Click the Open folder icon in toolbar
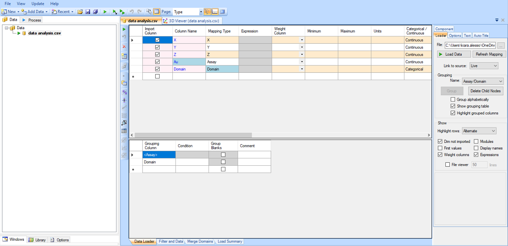This screenshot has width=508, height=246. point(80,12)
